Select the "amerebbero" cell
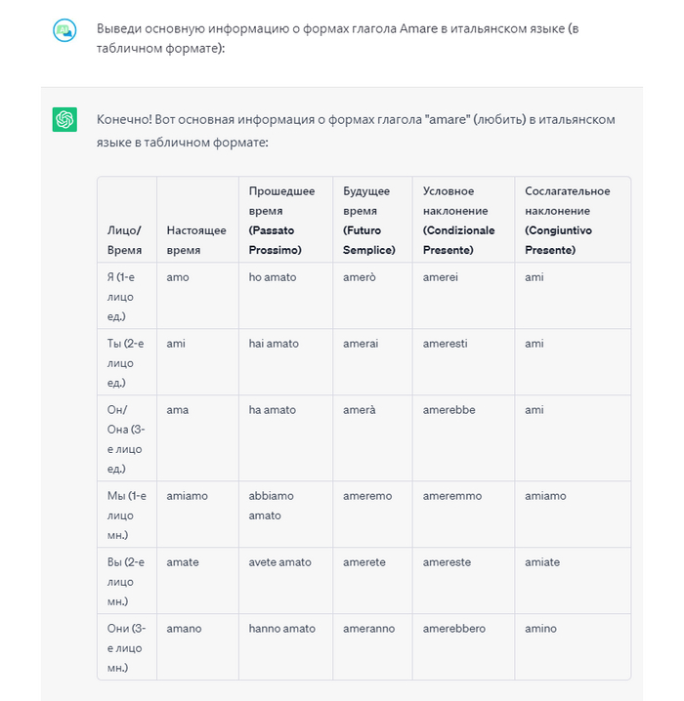Viewport: 684px width, 701px height. tap(454, 629)
